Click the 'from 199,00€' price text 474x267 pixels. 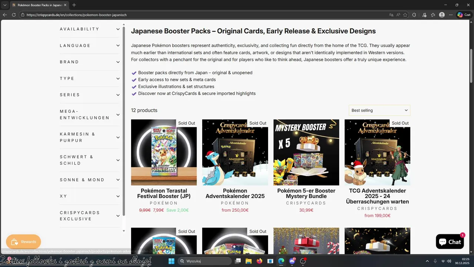(x=377, y=215)
